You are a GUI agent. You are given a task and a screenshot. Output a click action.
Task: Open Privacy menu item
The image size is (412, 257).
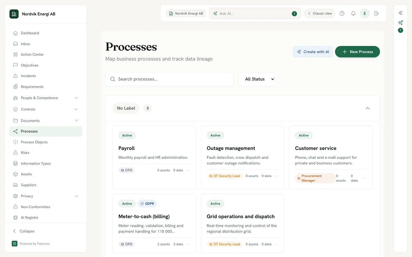click(x=46, y=196)
